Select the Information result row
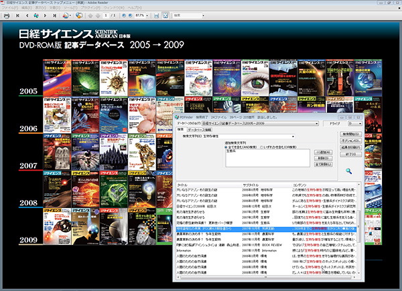The image size is (402, 291). (x=267, y=251)
